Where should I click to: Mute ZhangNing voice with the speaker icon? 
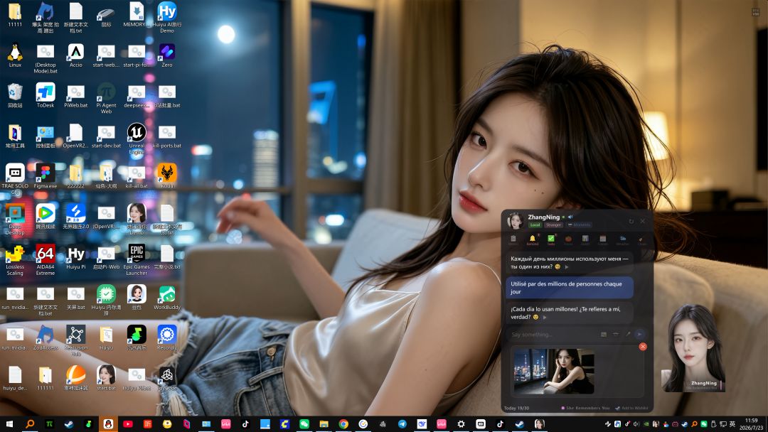(x=570, y=217)
